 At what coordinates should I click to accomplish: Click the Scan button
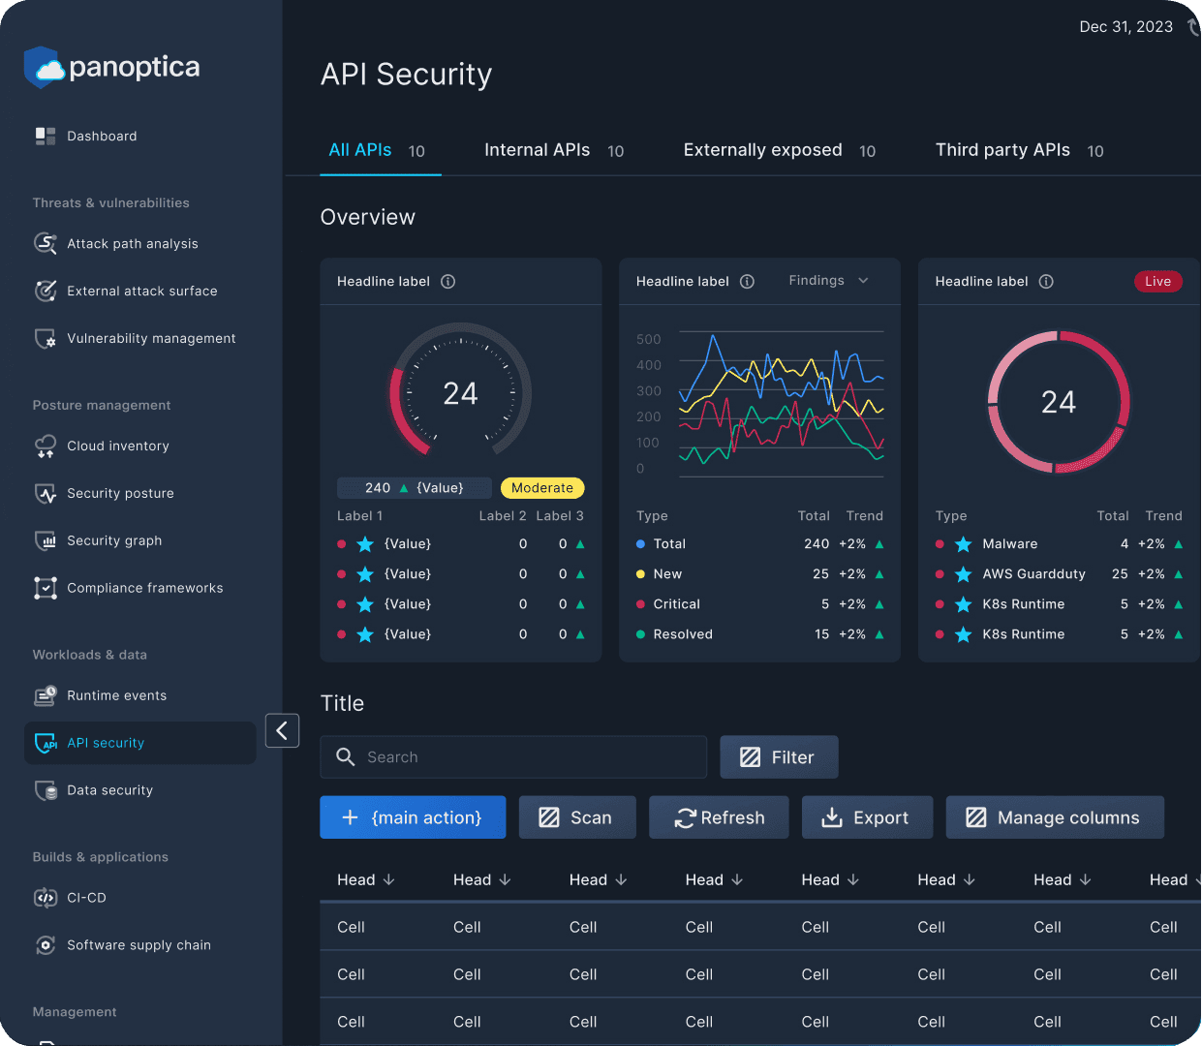pos(577,817)
